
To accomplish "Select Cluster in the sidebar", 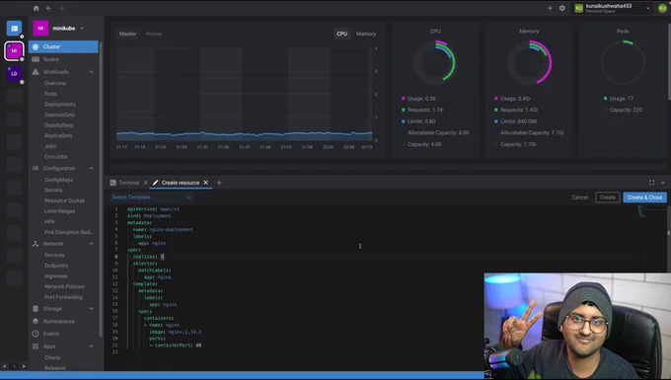I will (x=63, y=46).
